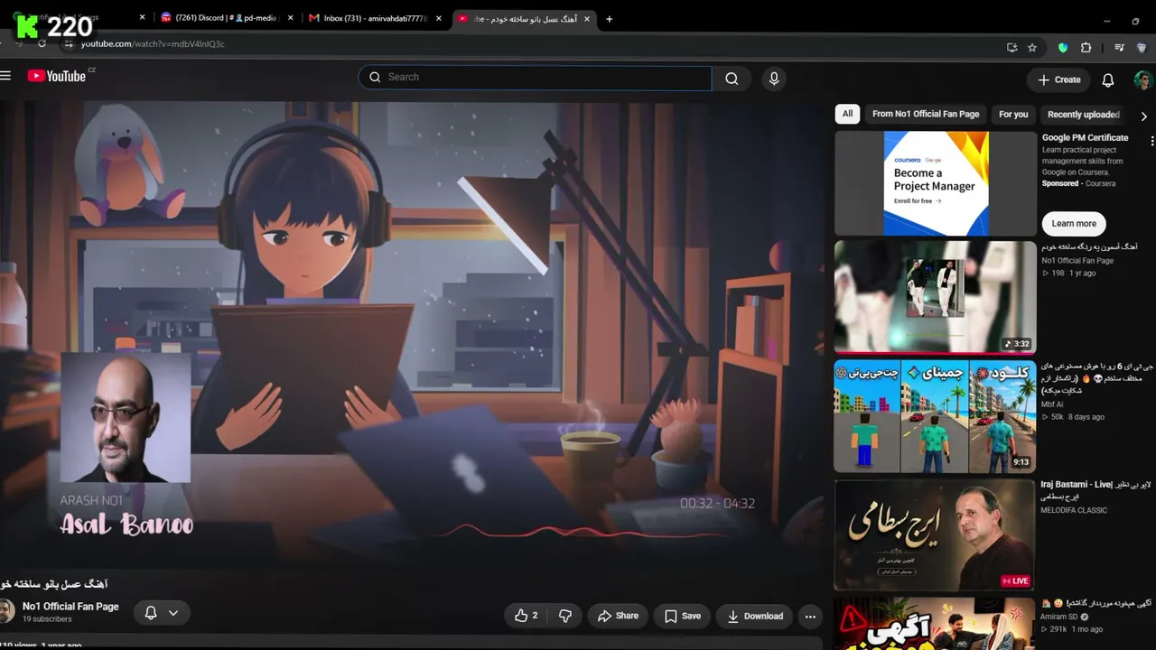Open the Coursera Project Manager ad thumbnail
The width and height of the screenshot is (1156, 650).
[x=936, y=183]
